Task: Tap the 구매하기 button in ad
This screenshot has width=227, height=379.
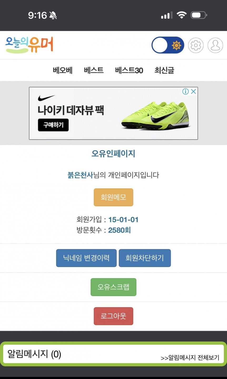Action: point(53,125)
